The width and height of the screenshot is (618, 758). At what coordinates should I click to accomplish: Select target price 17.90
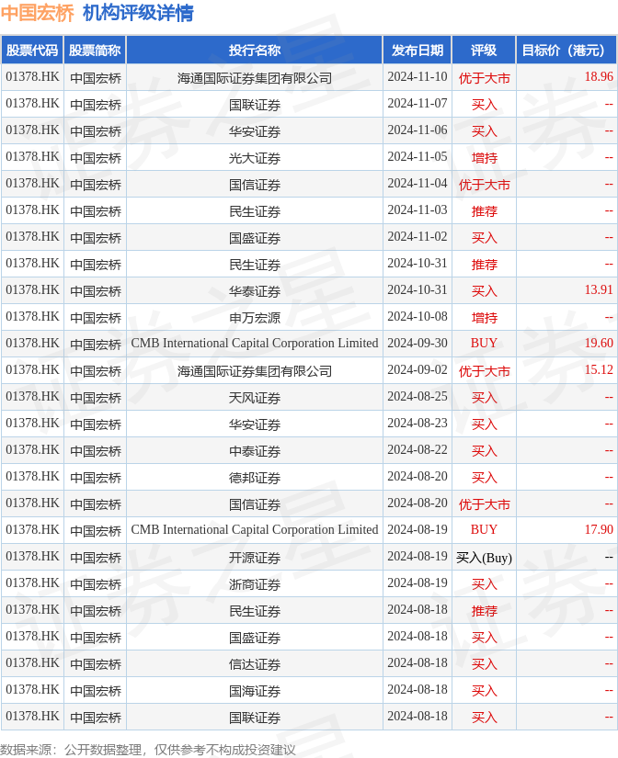(599, 530)
